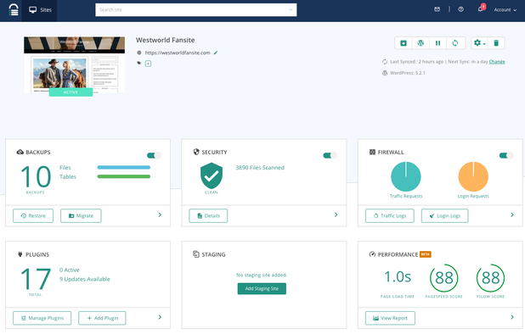Click the trash delete site icon
Screen dimensions: 525x334
[496, 43]
